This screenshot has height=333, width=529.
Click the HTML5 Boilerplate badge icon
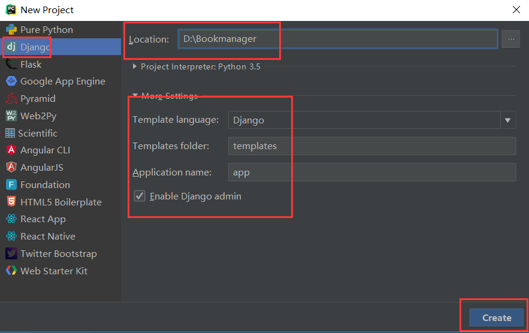pos(11,202)
